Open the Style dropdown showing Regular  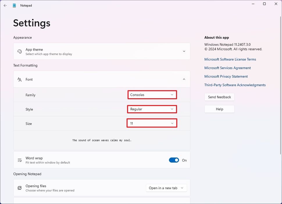[152, 109]
